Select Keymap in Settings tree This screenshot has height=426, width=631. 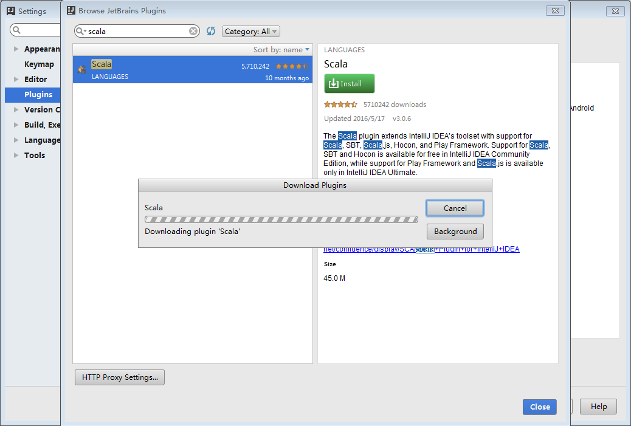[39, 64]
